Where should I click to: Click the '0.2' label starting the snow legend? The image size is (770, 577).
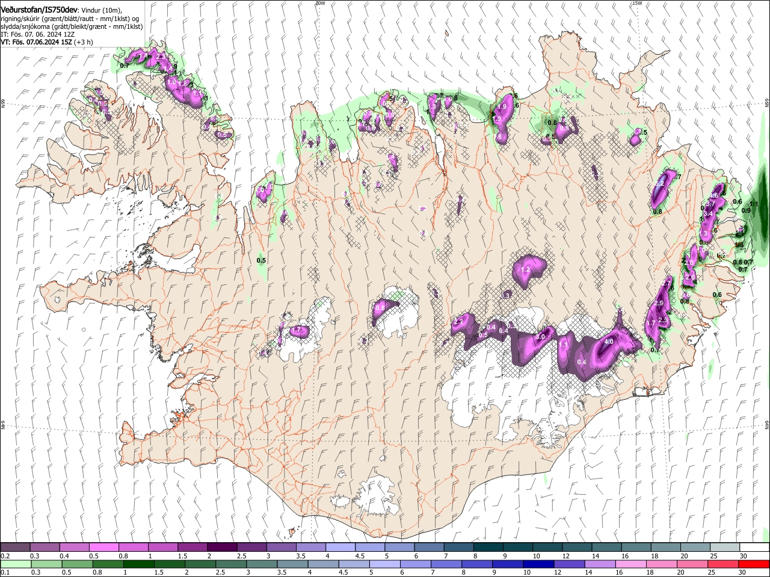(x=5, y=556)
